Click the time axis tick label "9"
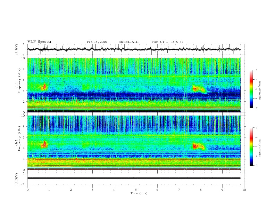Viewport: 275px width, 213px height. click(x=222, y=190)
